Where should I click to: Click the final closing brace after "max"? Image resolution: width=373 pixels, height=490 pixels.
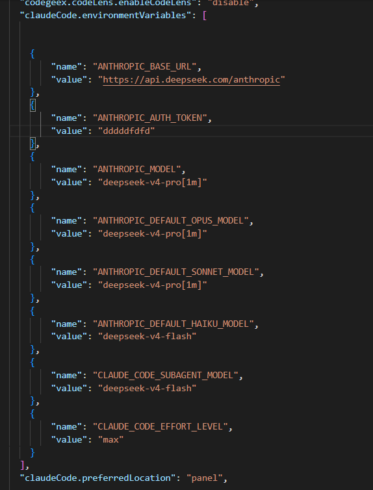(32, 452)
